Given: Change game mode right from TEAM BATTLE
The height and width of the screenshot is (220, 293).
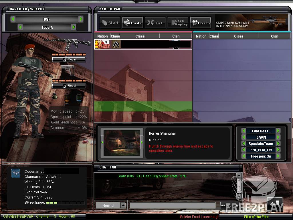Looking at the screenshot, I should [278, 131].
